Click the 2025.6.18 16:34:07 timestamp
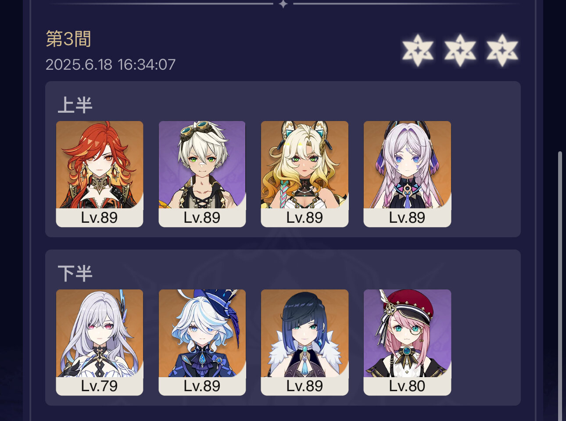566x421 pixels. click(x=111, y=65)
